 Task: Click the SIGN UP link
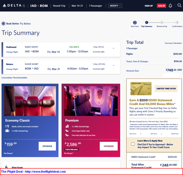[149, 6]
